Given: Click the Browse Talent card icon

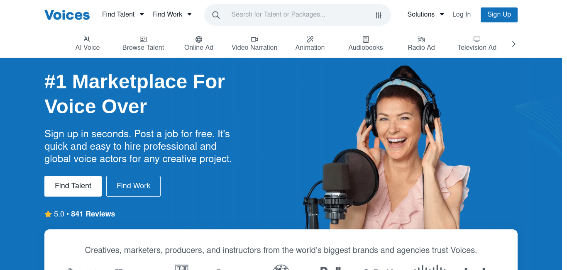Looking at the screenshot, I should 143,39.
